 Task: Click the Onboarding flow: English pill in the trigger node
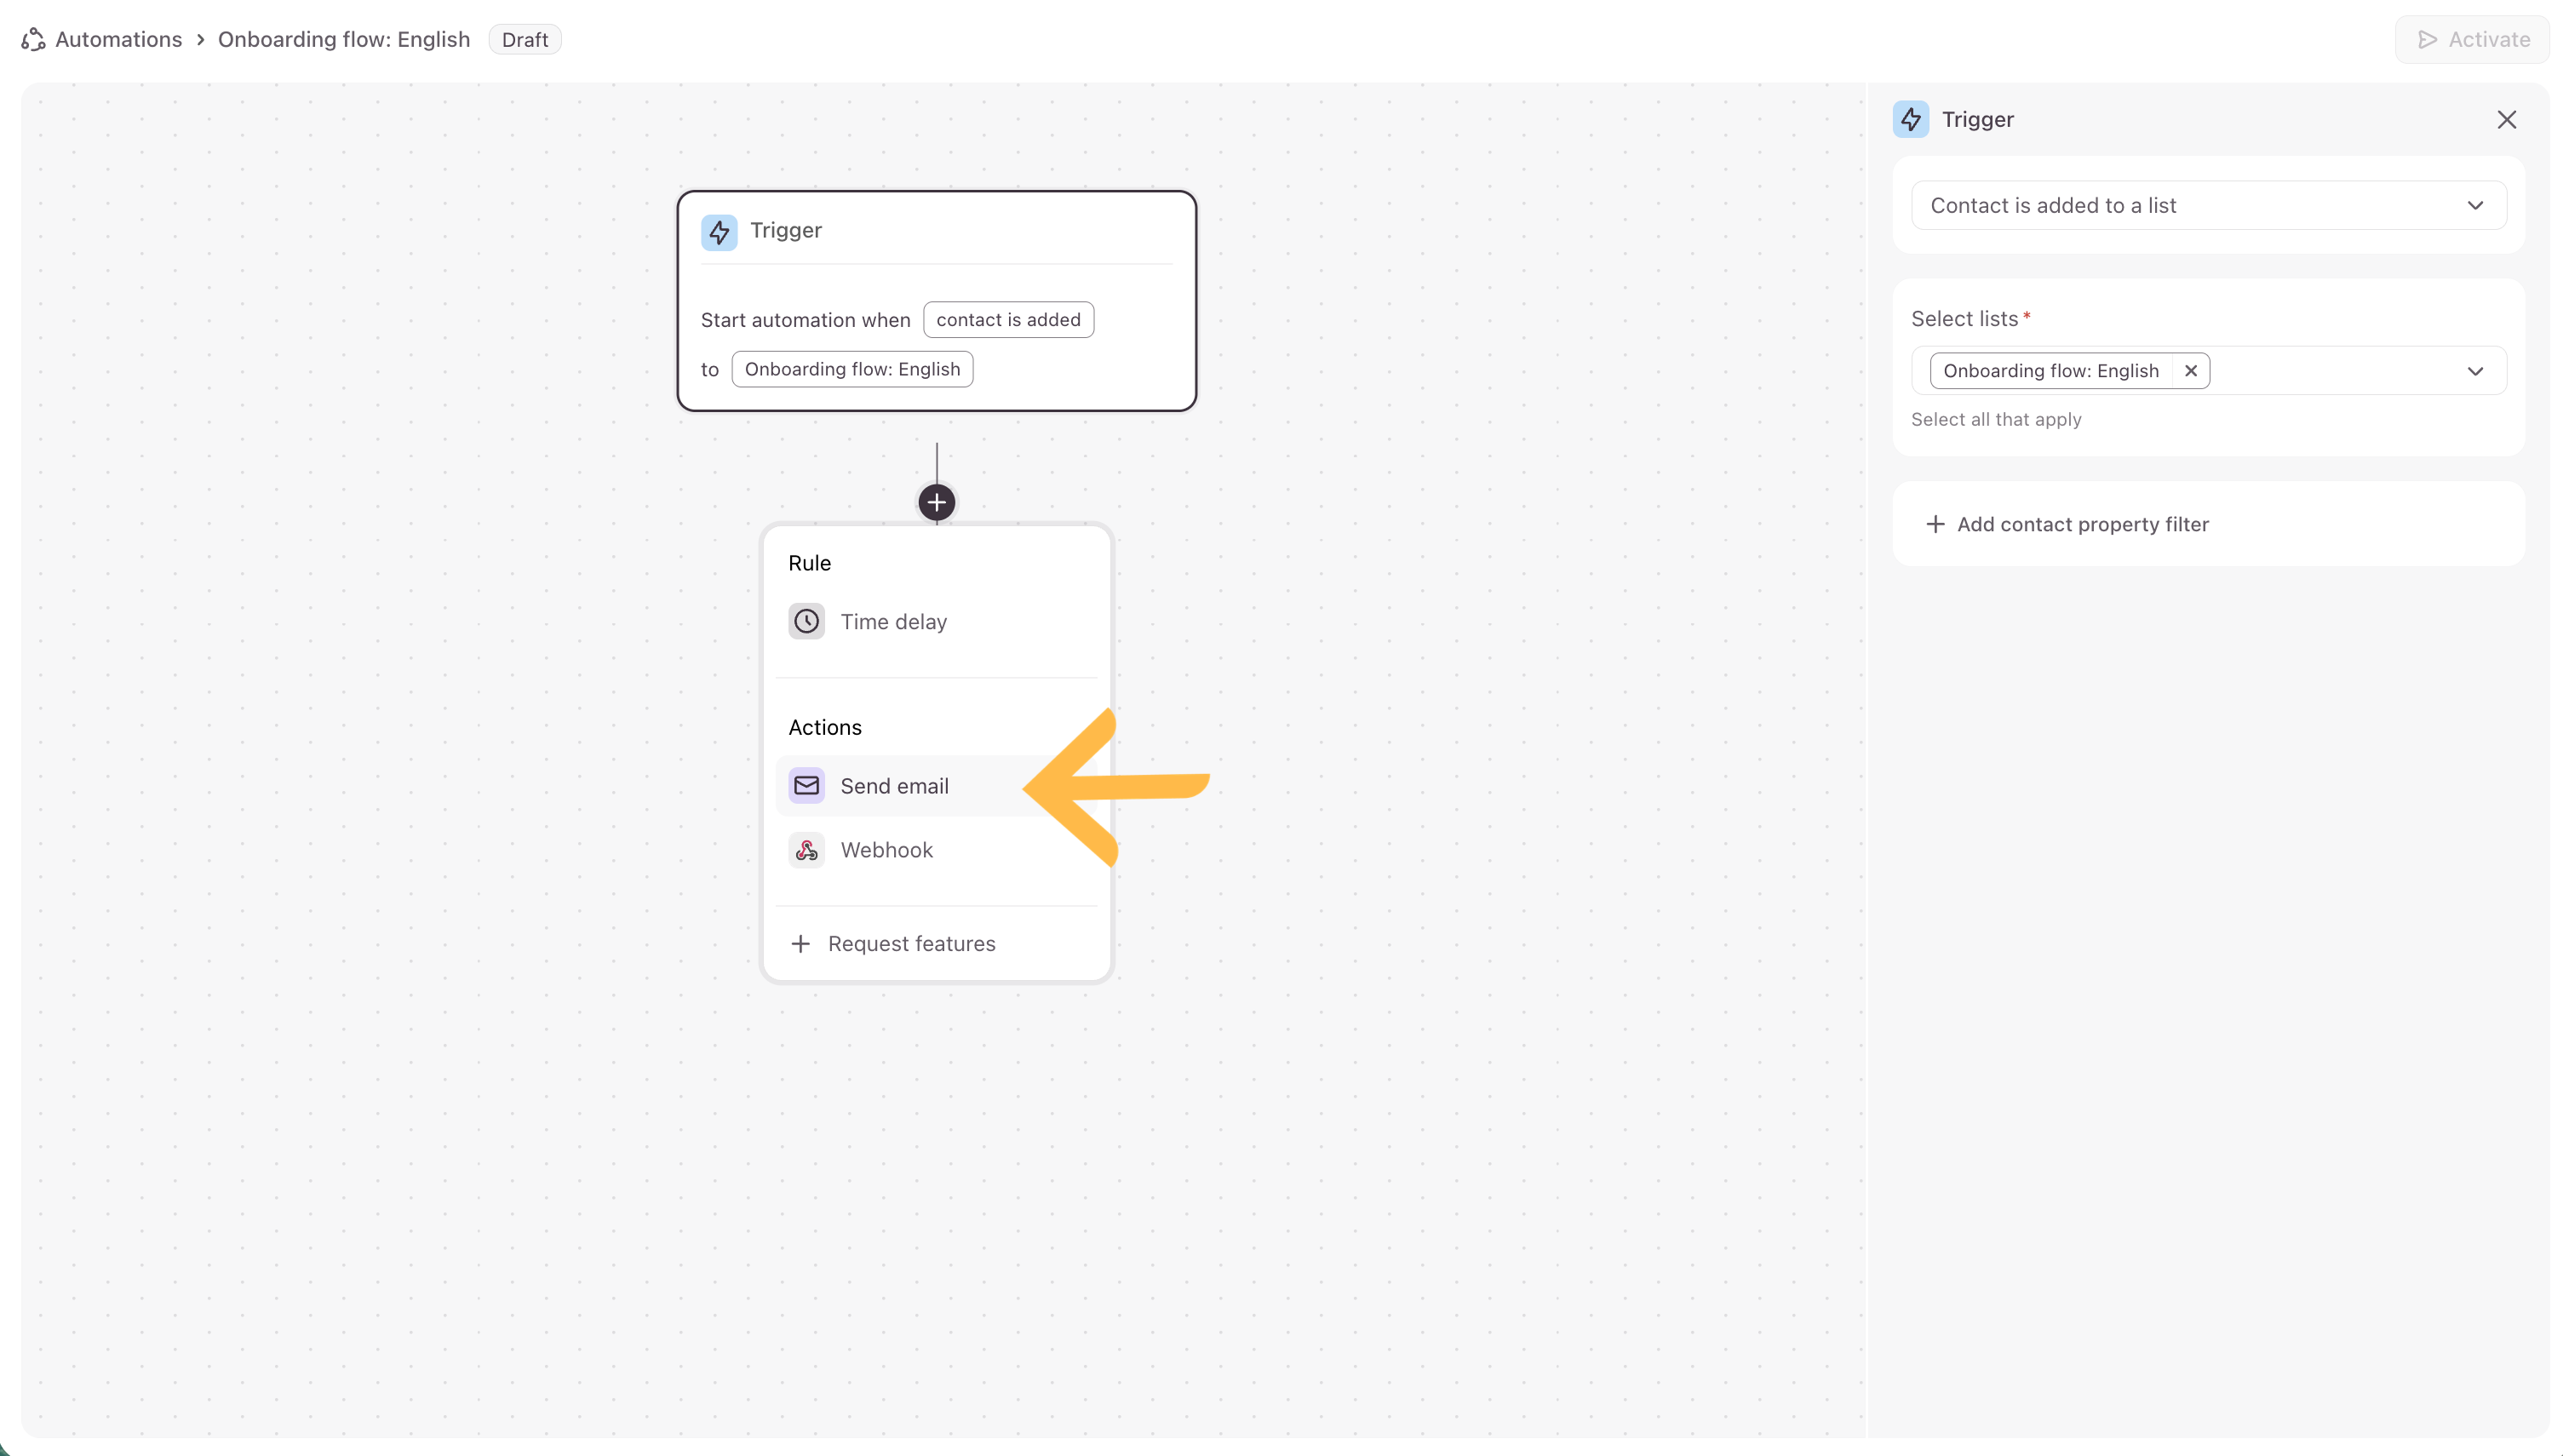pos(851,369)
